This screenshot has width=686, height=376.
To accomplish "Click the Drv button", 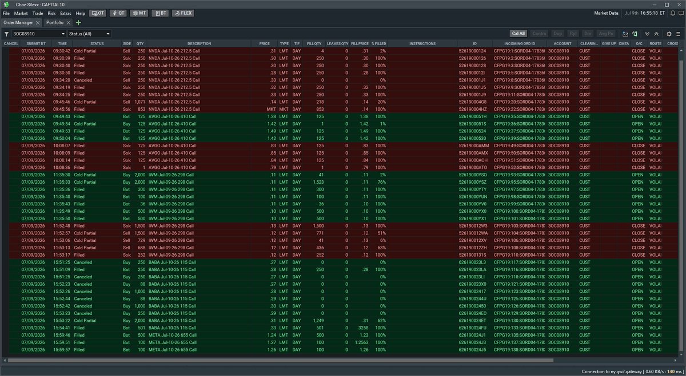I will (588, 34).
